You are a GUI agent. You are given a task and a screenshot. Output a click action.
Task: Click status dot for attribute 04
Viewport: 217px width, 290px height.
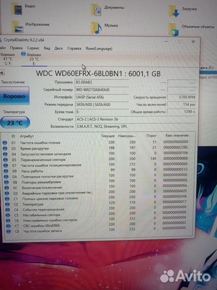pos(5,154)
